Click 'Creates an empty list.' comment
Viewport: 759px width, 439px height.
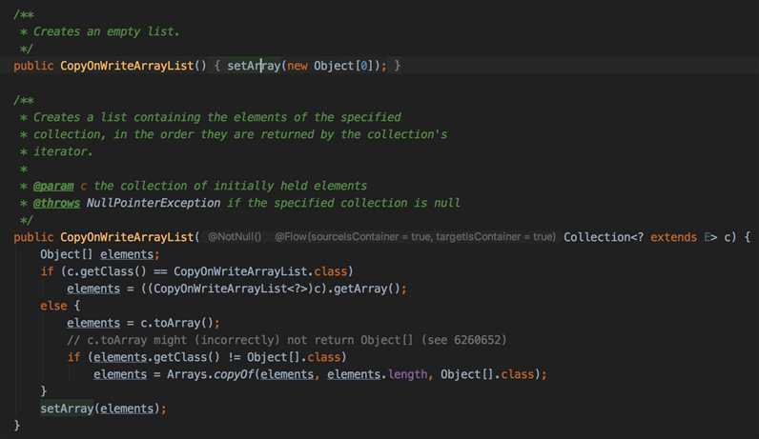pos(106,32)
